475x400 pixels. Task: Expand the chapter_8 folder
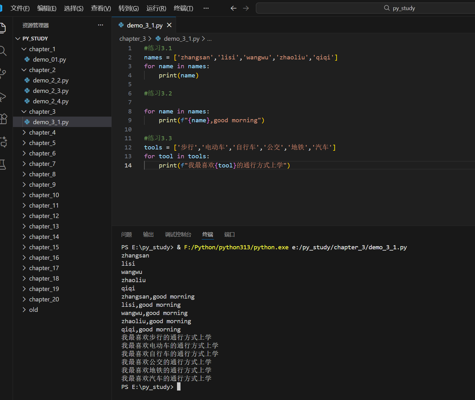[62, 174]
